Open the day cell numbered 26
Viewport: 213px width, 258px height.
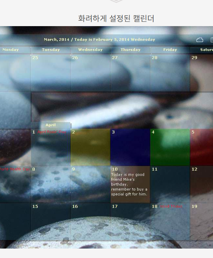pos(90,73)
